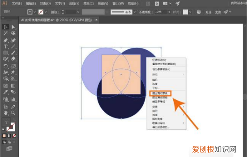The width and height of the screenshot is (247, 157).
Task: Select the Zoom magnifier tool
Action: point(13,113)
